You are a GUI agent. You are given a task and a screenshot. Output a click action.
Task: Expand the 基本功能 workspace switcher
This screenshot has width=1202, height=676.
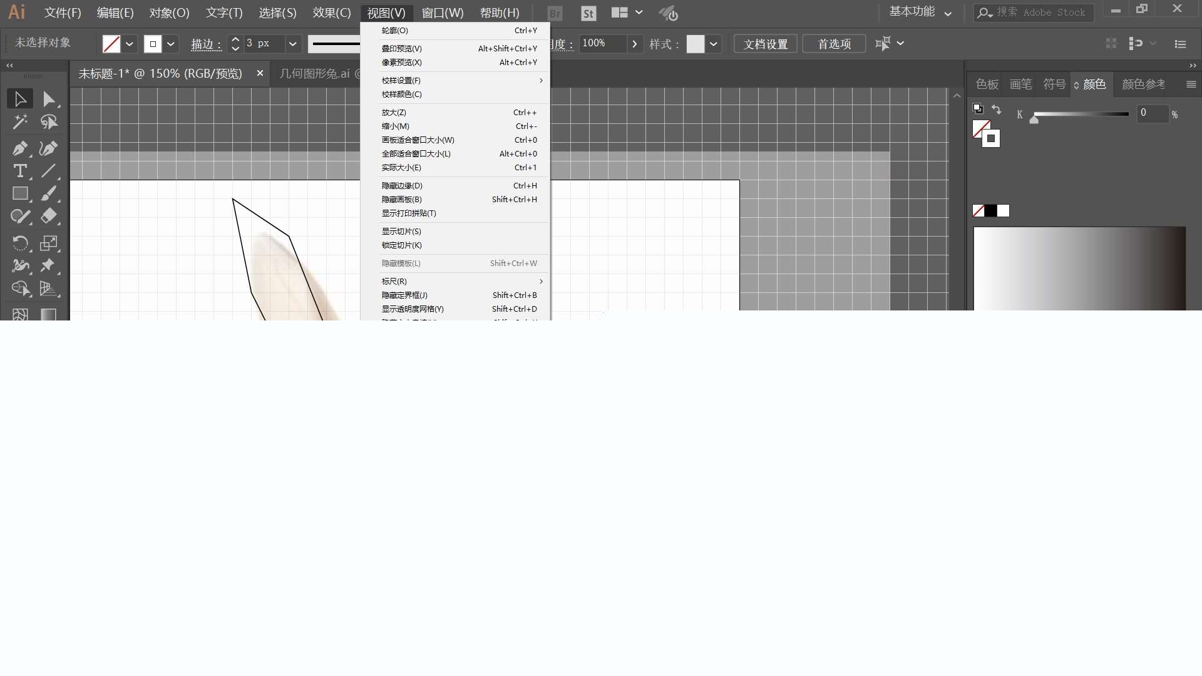(x=948, y=13)
